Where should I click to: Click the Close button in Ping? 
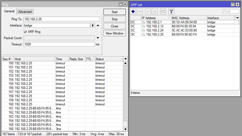[x=114, y=26]
